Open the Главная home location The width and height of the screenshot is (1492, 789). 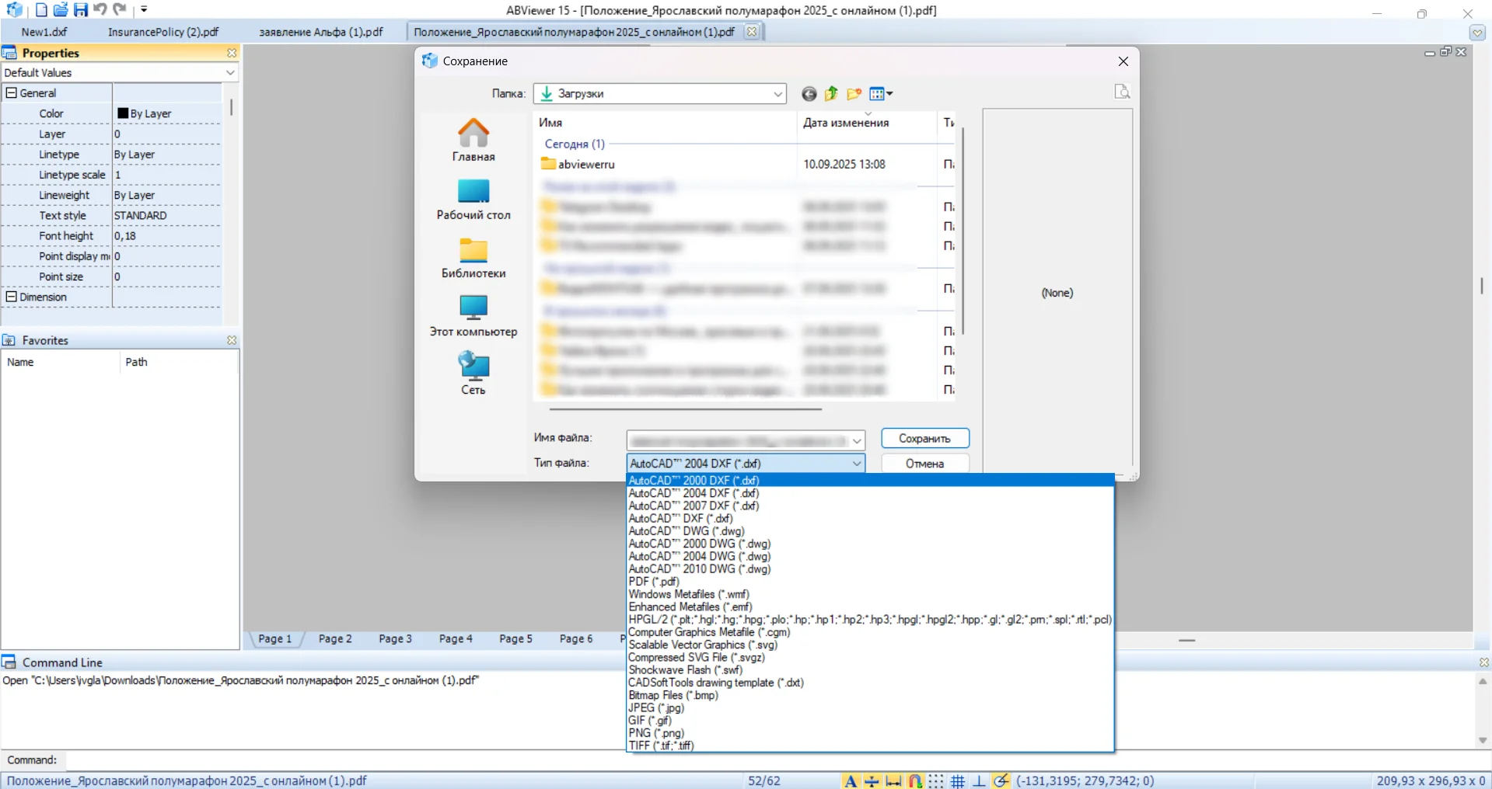[x=473, y=140]
